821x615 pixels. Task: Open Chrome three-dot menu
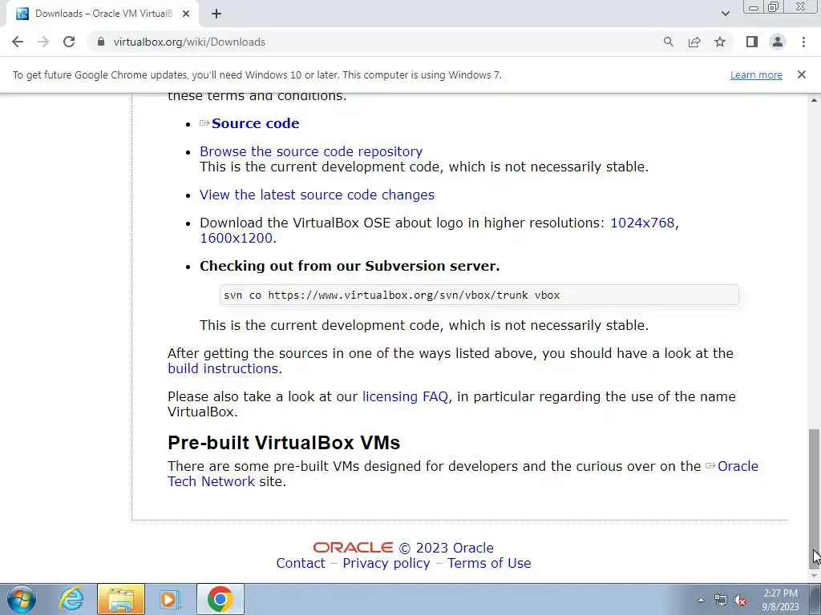803,42
